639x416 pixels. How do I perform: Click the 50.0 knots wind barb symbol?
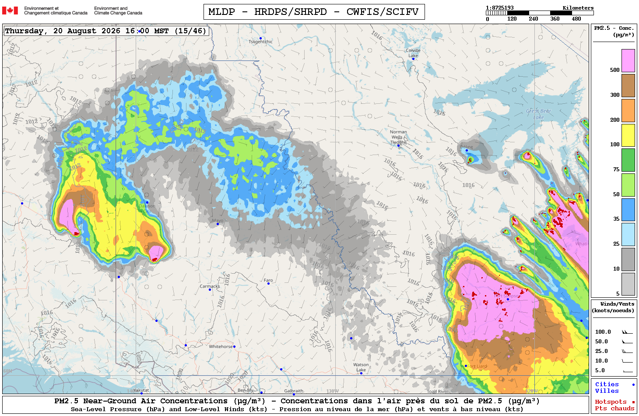click(x=627, y=342)
